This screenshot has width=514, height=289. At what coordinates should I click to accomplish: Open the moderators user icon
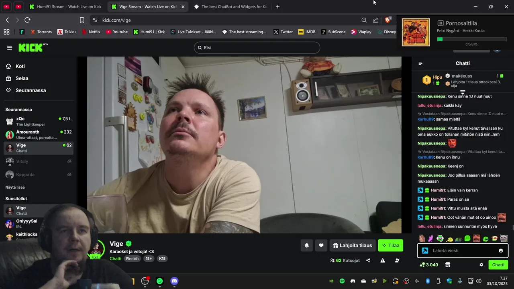pos(397,261)
